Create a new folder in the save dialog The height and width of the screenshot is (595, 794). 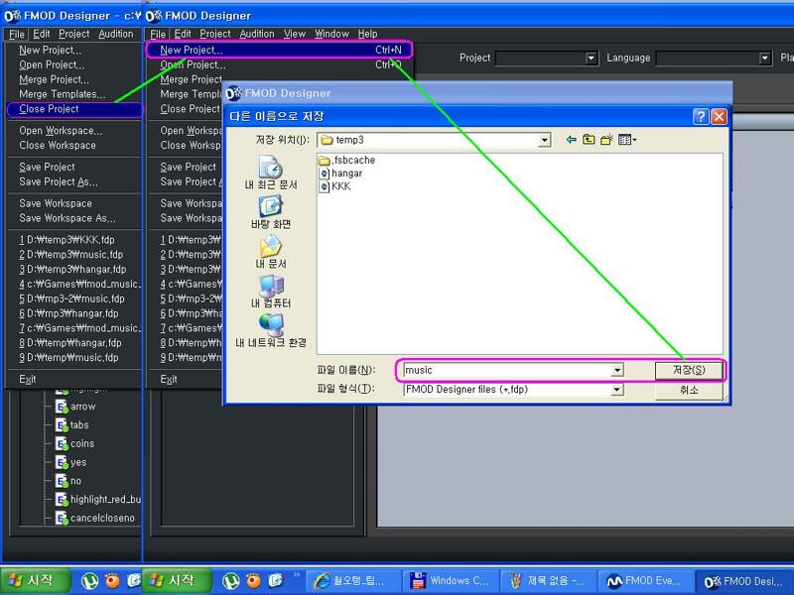tap(606, 140)
